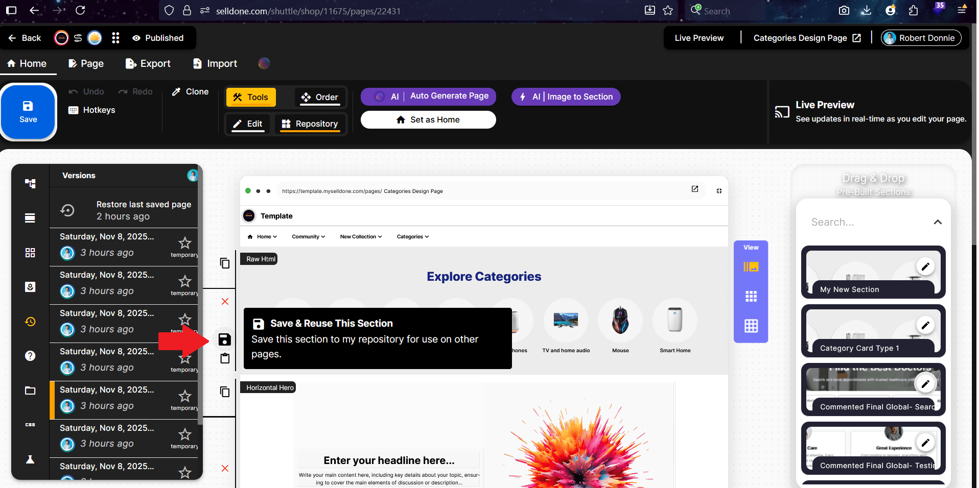Select the small grid view icon
The width and height of the screenshot is (979, 488).
[x=751, y=296]
